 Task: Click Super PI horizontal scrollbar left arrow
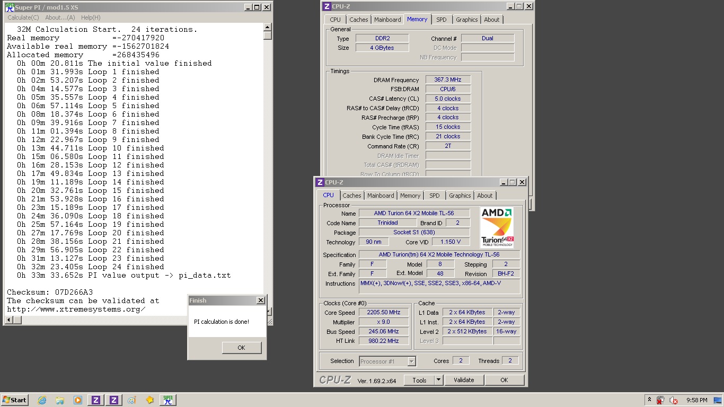pyautogui.click(x=9, y=320)
